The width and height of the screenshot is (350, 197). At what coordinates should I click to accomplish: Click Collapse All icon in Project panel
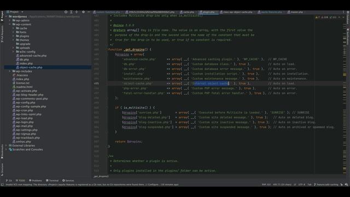coord(77,12)
